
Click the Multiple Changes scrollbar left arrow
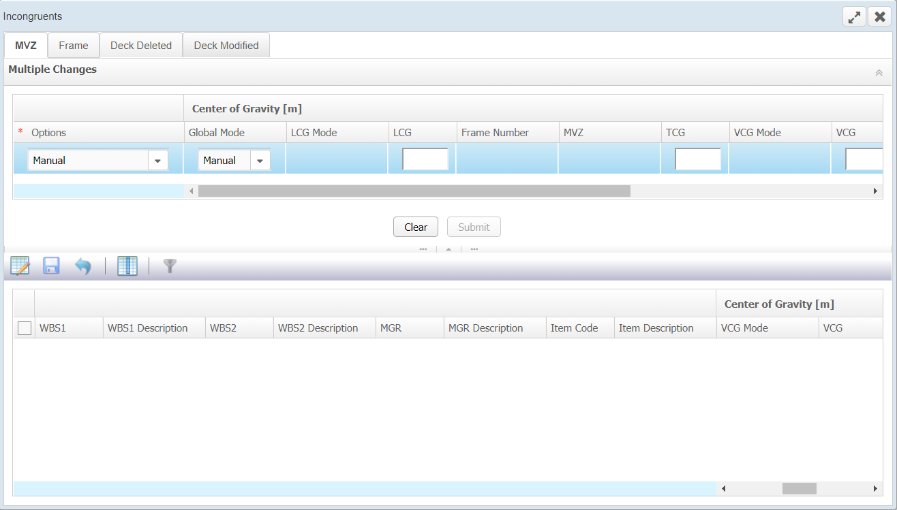point(192,191)
